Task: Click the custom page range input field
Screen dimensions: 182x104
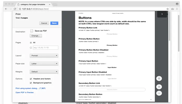Action: tap(45, 48)
